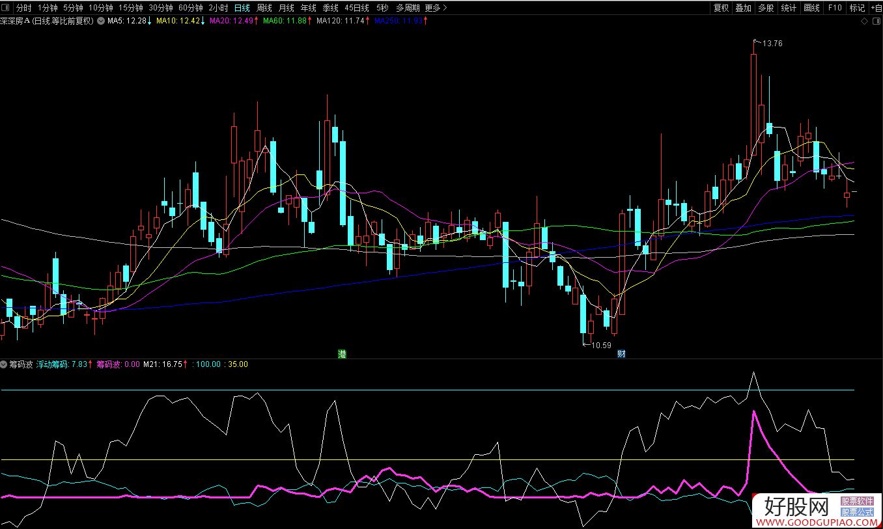
Task: Select the 15分钟 period tab
Action: tap(131, 8)
